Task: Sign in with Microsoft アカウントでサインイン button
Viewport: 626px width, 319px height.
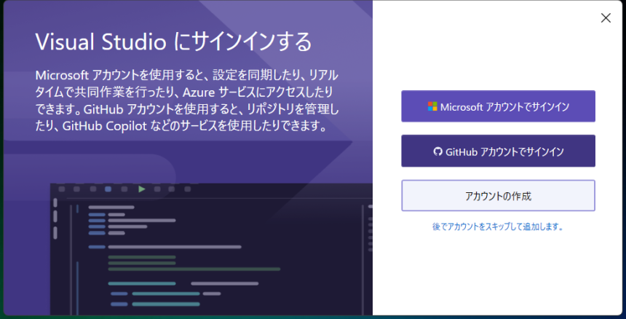Action: pyautogui.click(x=498, y=106)
